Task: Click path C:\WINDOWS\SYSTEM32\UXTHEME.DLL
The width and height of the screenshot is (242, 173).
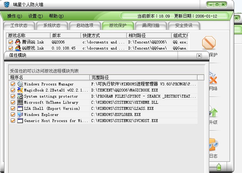Action: click(x=124, y=102)
